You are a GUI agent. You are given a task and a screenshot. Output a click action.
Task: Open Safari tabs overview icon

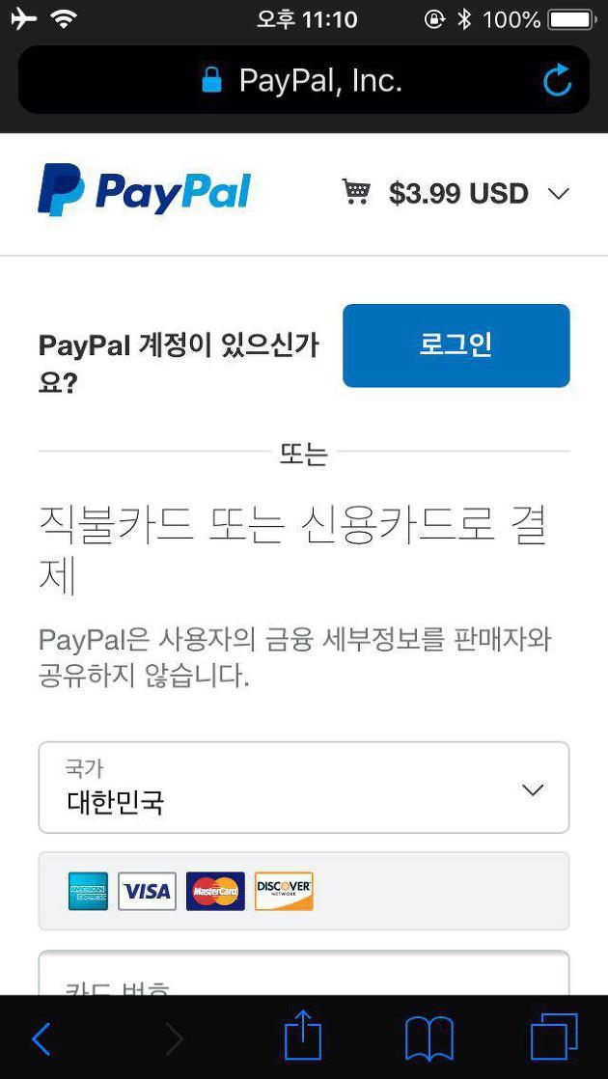(x=554, y=1037)
